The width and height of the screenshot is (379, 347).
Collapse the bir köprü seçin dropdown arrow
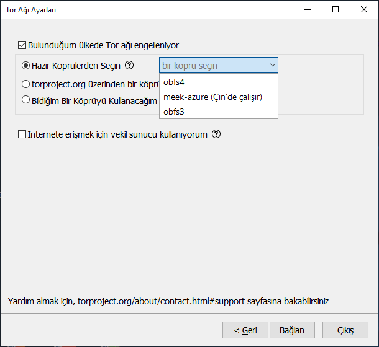[272, 65]
